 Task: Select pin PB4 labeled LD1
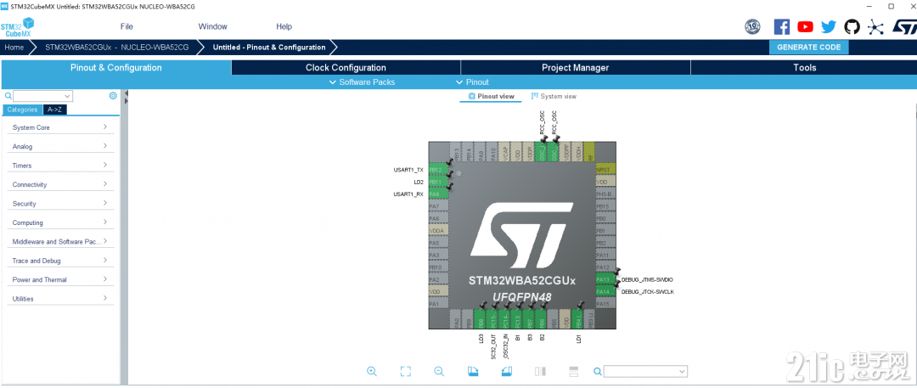point(578,319)
